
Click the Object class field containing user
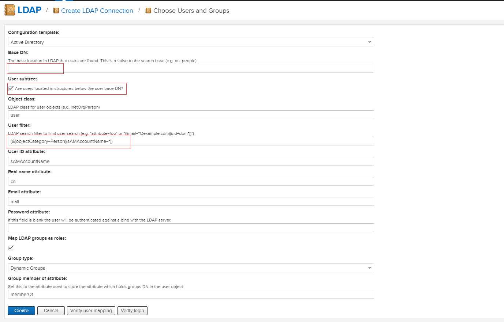point(191,115)
